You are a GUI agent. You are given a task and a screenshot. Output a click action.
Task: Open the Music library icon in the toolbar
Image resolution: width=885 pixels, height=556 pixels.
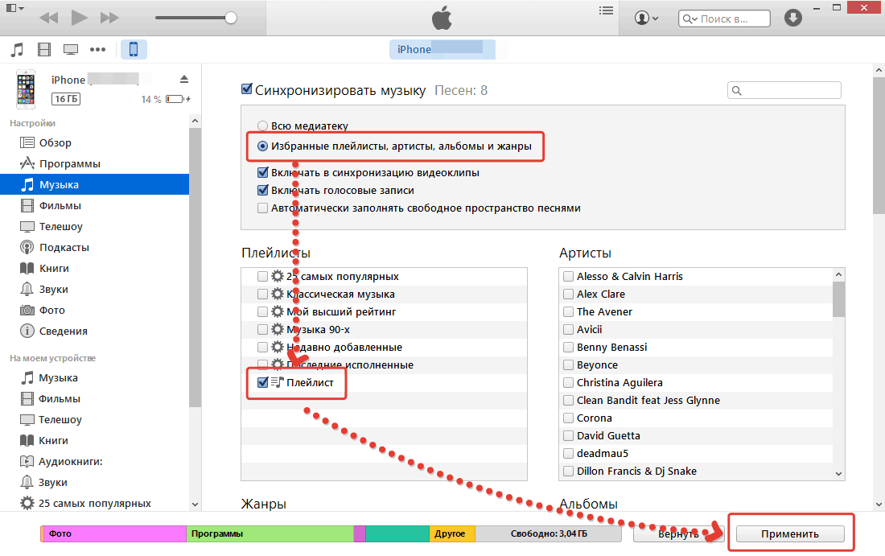[18, 50]
